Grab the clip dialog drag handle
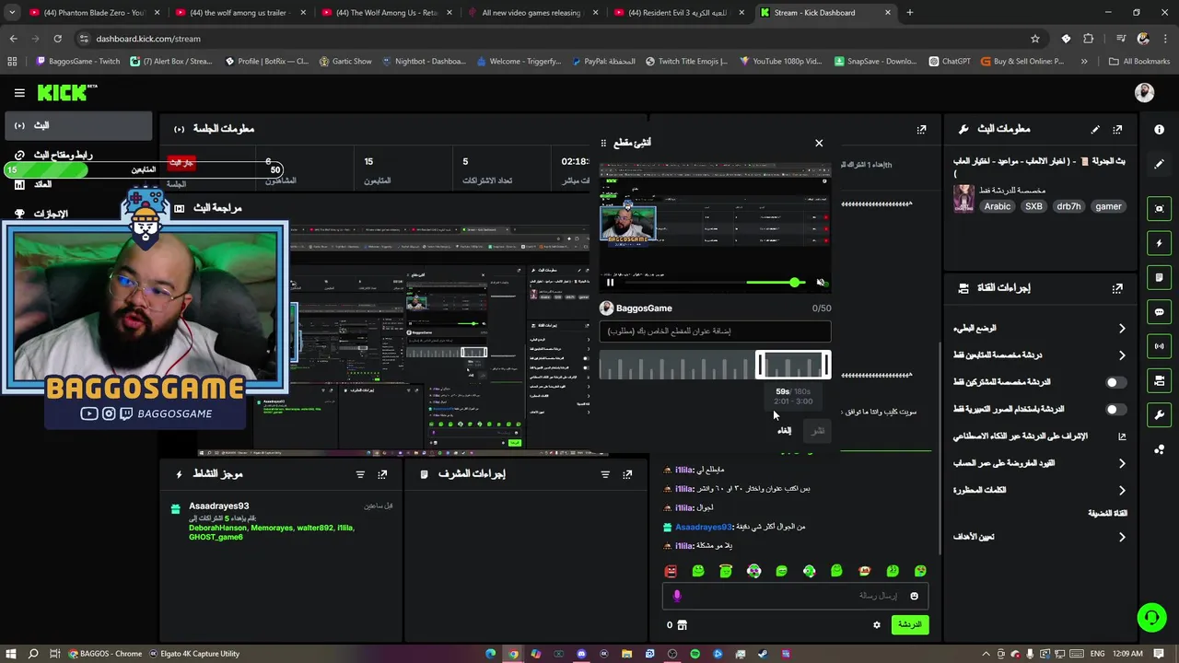Screen dimensions: 1179x663 click(603, 143)
